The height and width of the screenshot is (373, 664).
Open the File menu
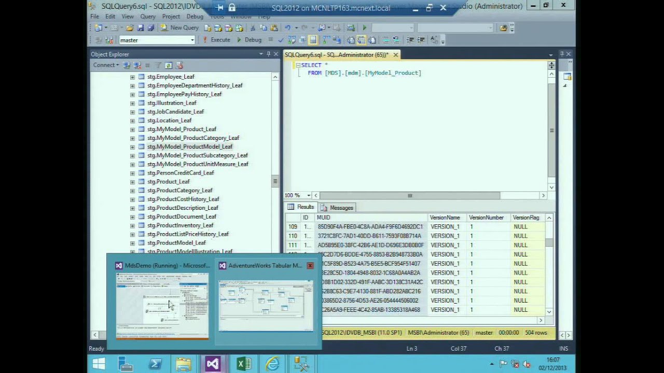click(94, 17)
